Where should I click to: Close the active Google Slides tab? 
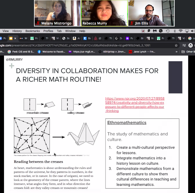point(15,38)
